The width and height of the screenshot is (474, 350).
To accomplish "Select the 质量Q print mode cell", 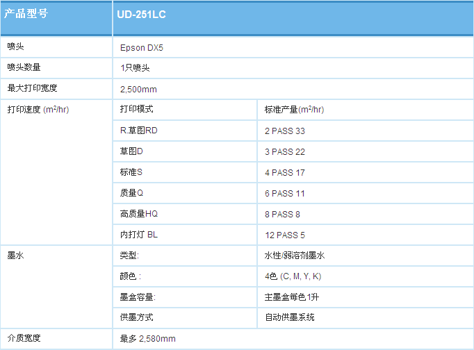I will tap(131, 193).
